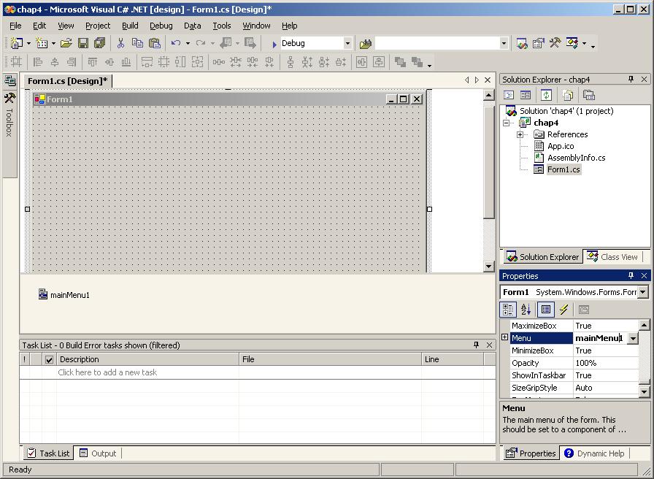This screenshot has width=654, height=479.
Task: Toggle auto-hide pin on Properties panel
Action: 631,275
